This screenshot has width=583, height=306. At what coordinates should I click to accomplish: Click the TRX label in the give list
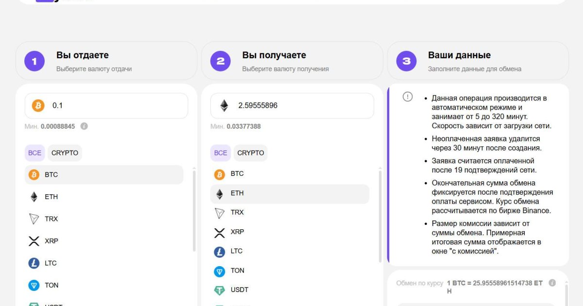coord(51,219)
